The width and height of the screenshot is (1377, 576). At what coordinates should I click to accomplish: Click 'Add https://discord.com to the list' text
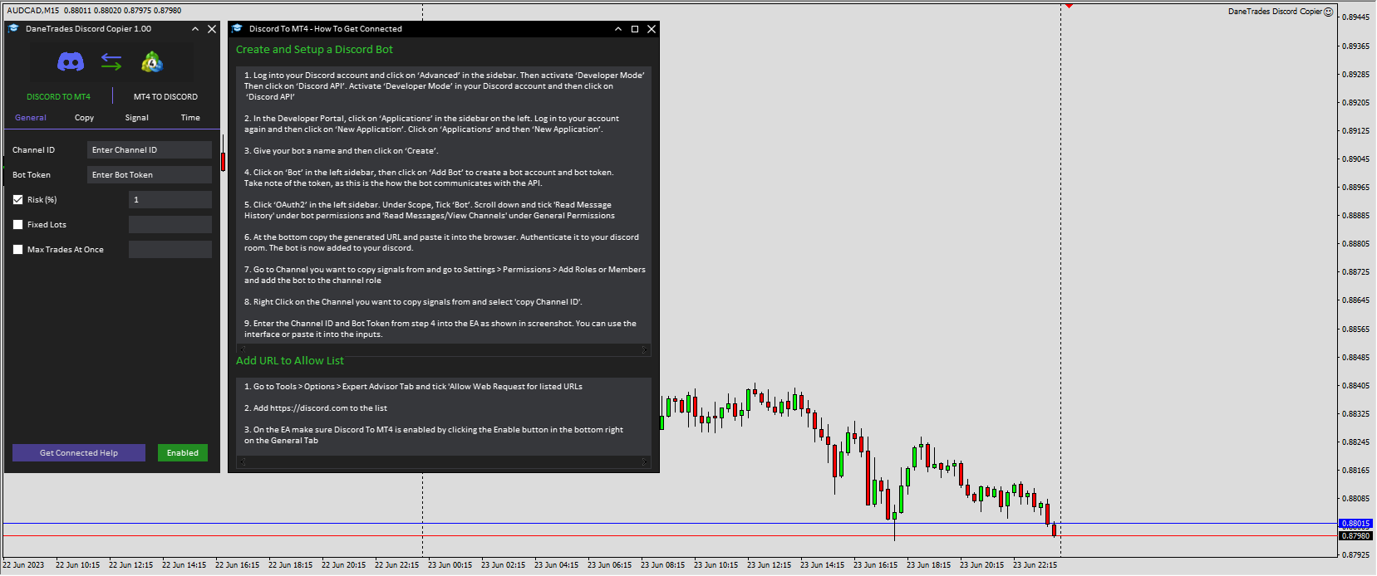coord(316,408)
